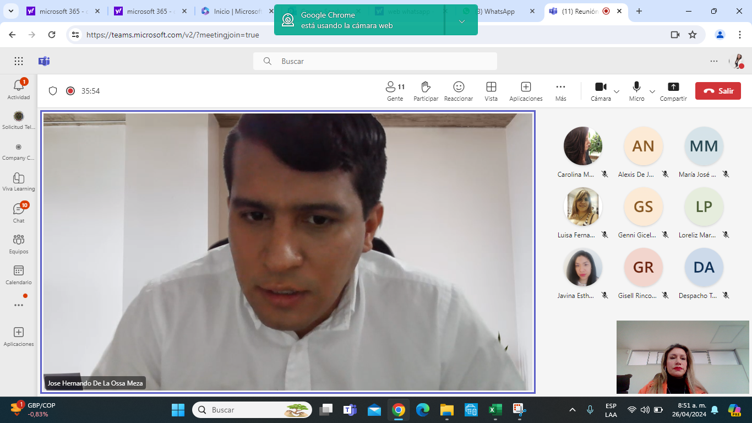This screenshot has height=423, width=752.
Task: Go back in Chrome
Action: pos(12,35)
